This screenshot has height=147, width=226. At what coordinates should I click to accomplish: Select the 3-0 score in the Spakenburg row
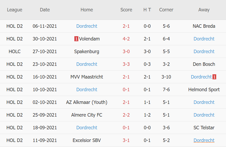click(x=126, y=52)
